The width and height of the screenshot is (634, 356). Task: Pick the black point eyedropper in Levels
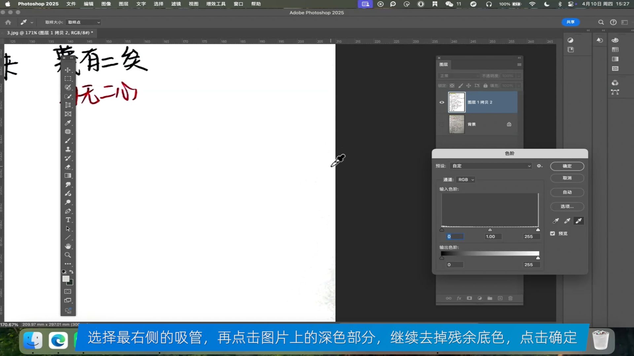pyautogui.click(x=556, y=221)
